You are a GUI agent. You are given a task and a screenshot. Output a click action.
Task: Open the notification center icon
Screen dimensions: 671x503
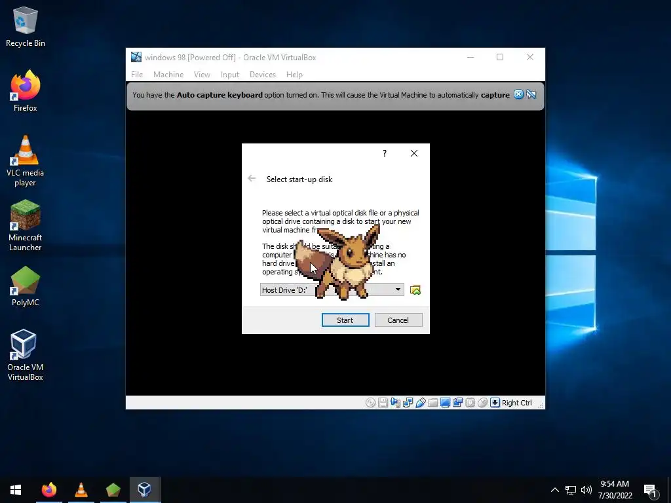(x=651, y=491)
